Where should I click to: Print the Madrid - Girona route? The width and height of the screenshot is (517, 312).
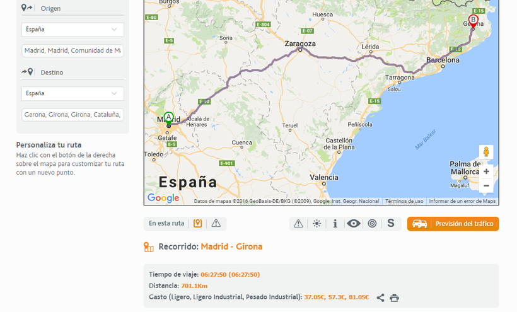(395, 298)
